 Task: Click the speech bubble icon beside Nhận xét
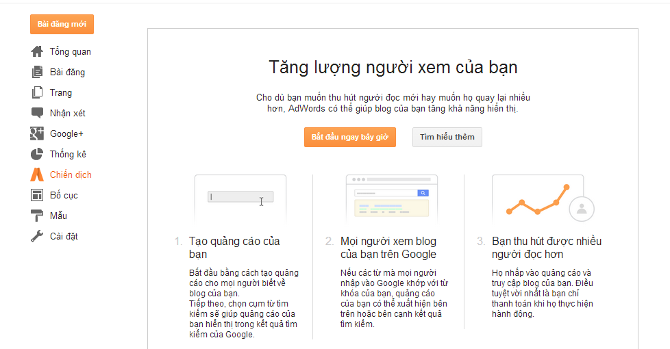click(37, 113)
